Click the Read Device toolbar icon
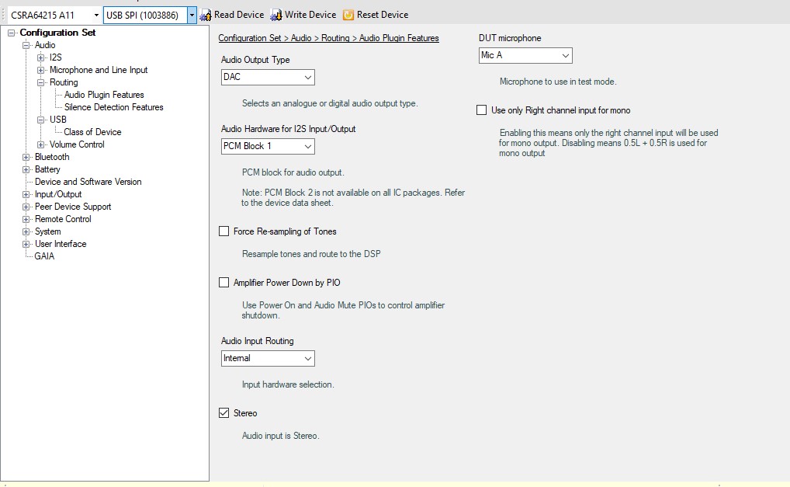The width and height of the screenshot is (790, 487). [206, 15]
